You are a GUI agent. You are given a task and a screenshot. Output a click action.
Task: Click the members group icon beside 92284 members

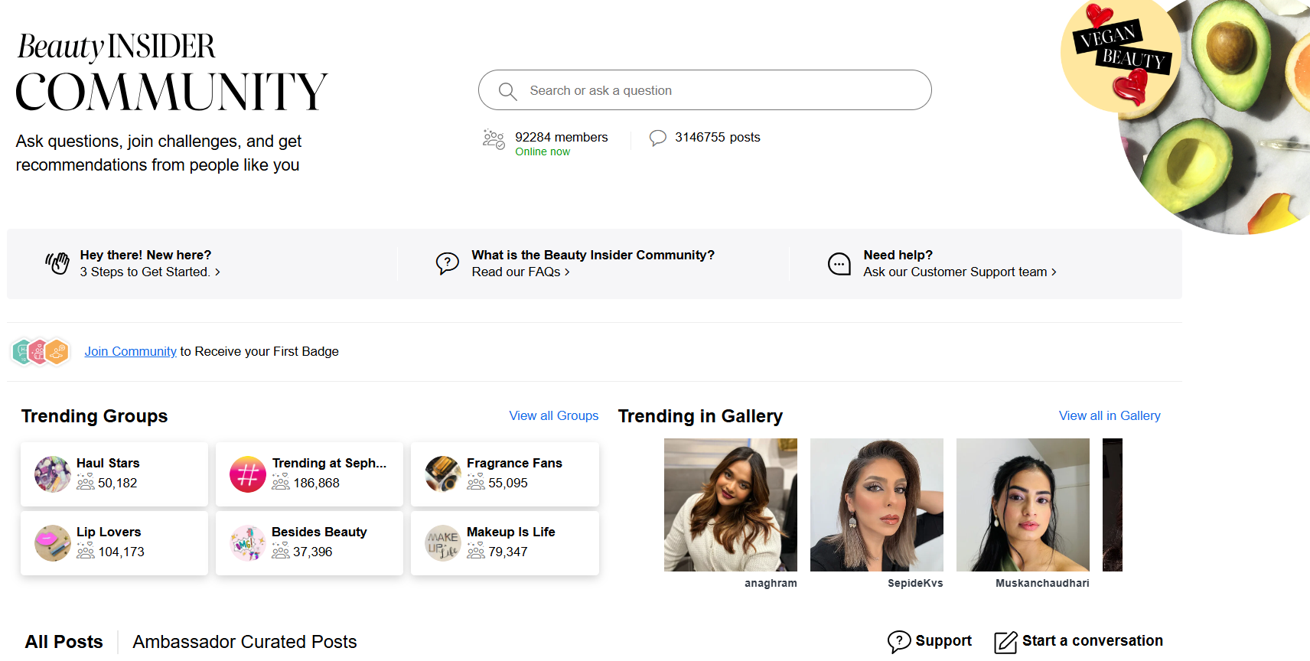494,138
